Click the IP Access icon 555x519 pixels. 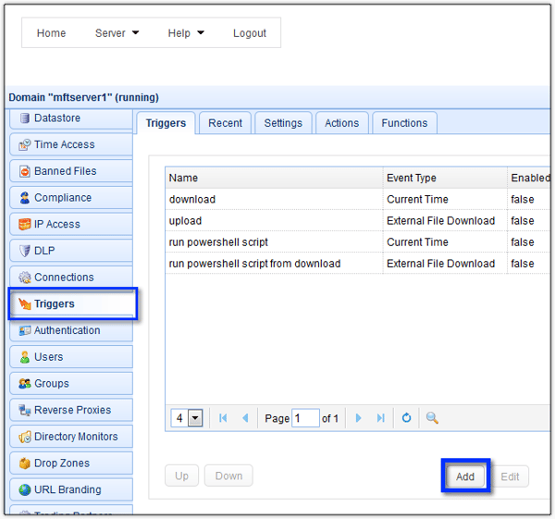click(x=25, y=225)
